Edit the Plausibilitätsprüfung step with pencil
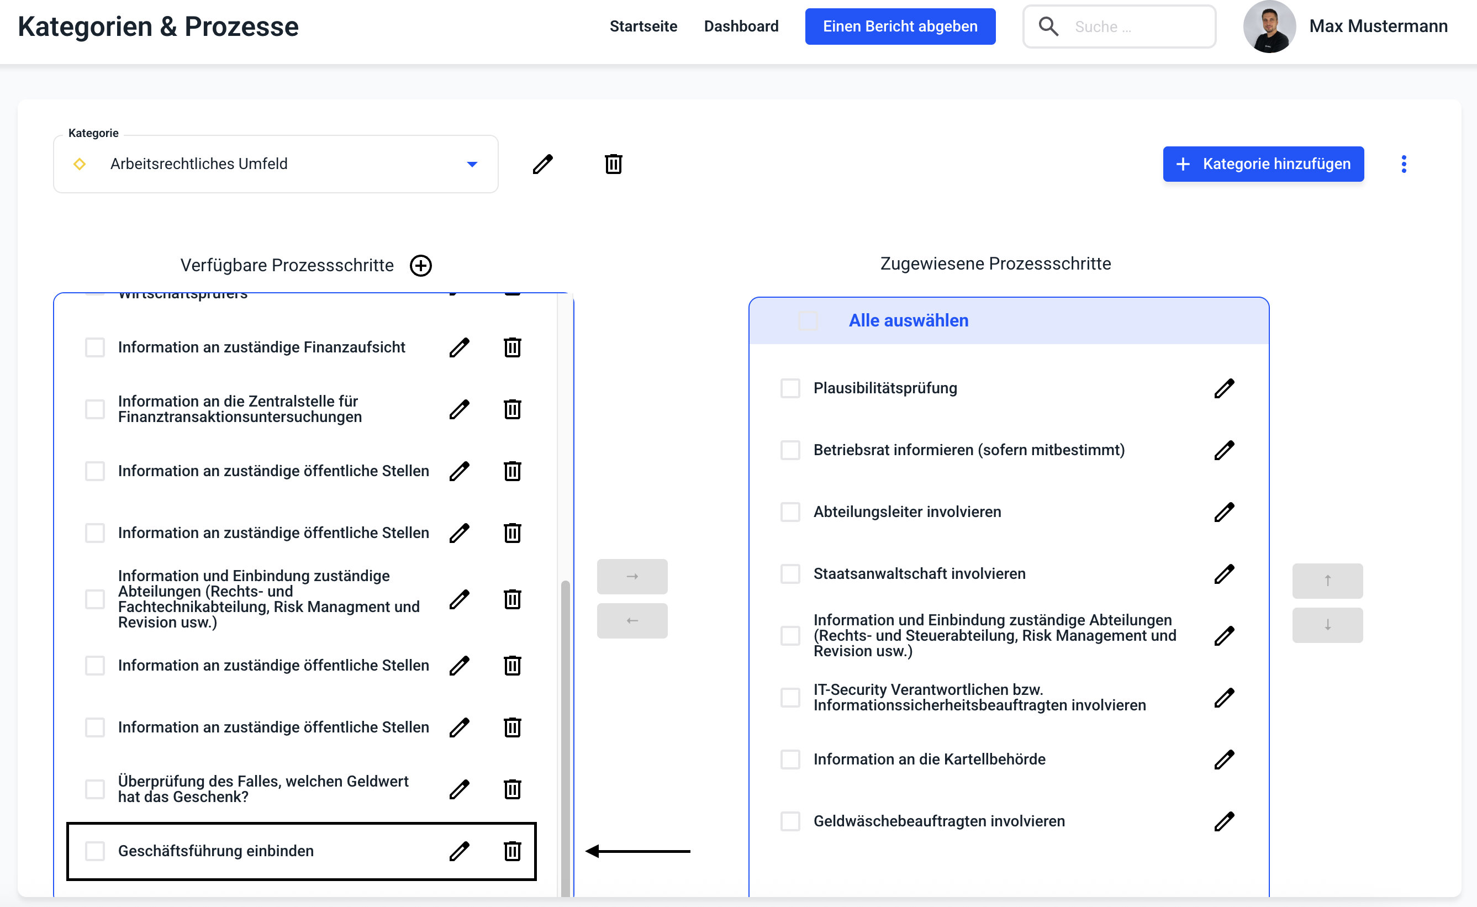The image size is (1477, 907). coord(1223,388)
